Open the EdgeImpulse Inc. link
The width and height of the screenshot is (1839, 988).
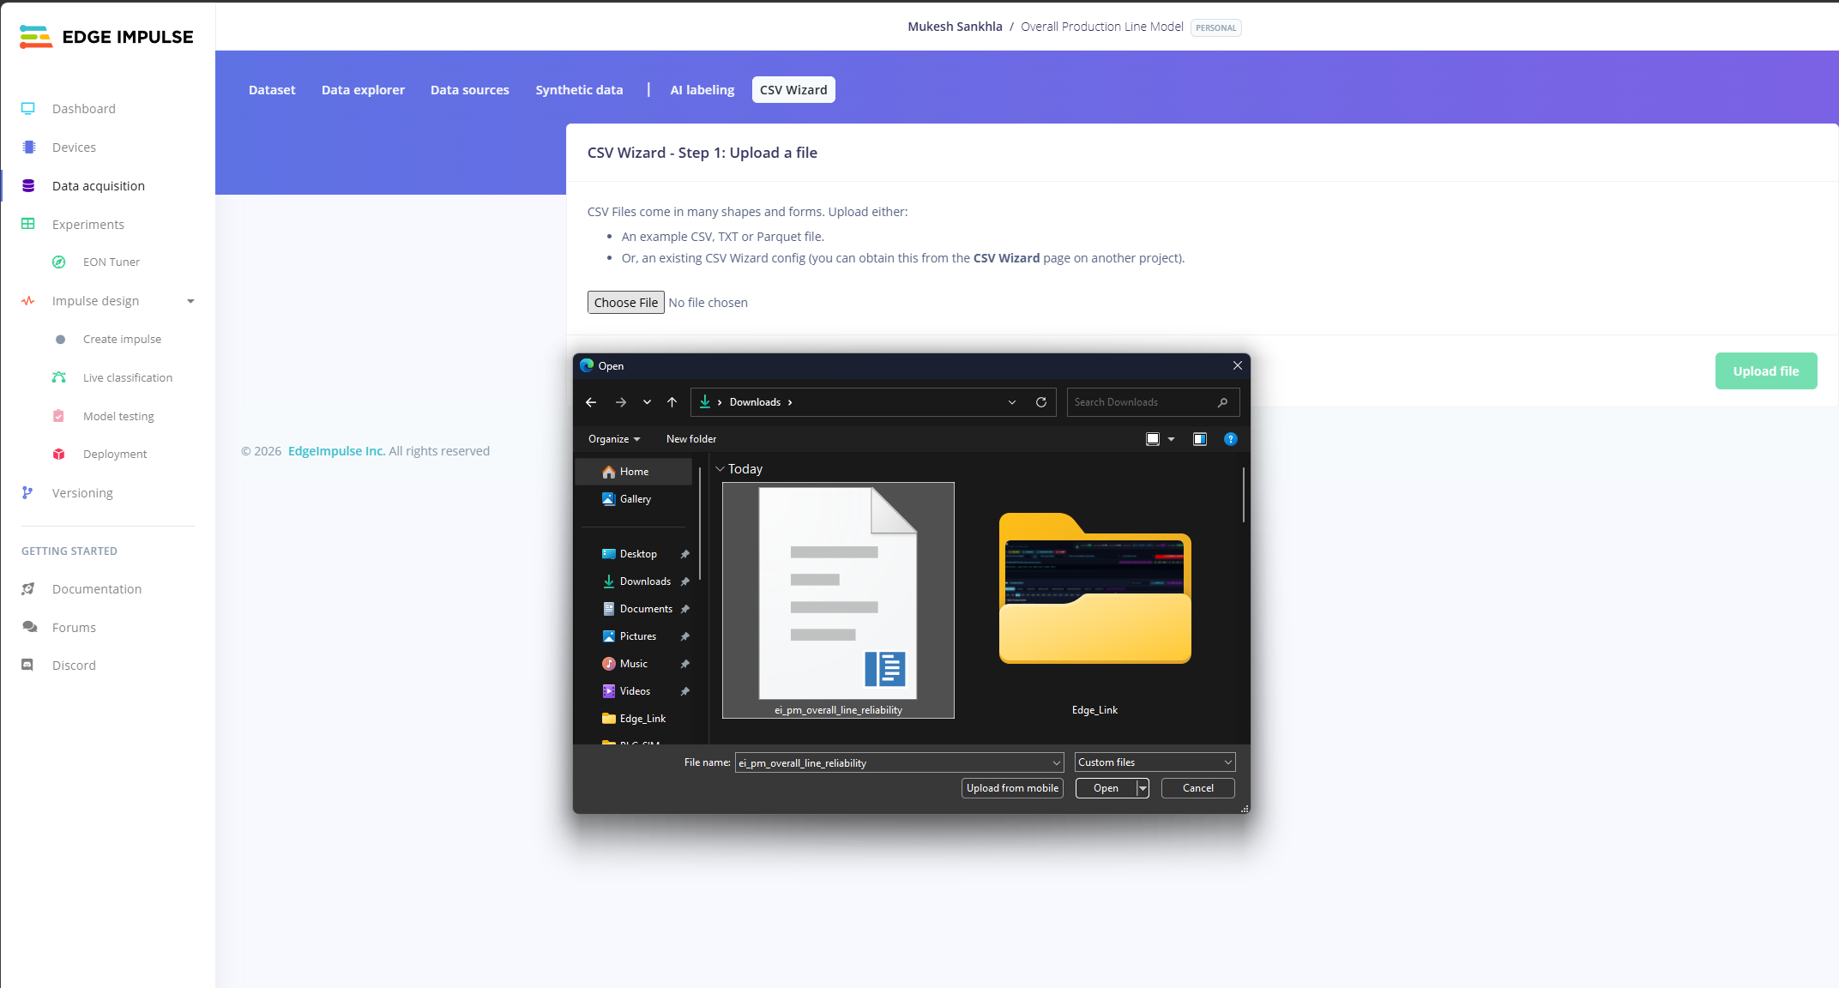pyautogui.click(x=336, y=451)
